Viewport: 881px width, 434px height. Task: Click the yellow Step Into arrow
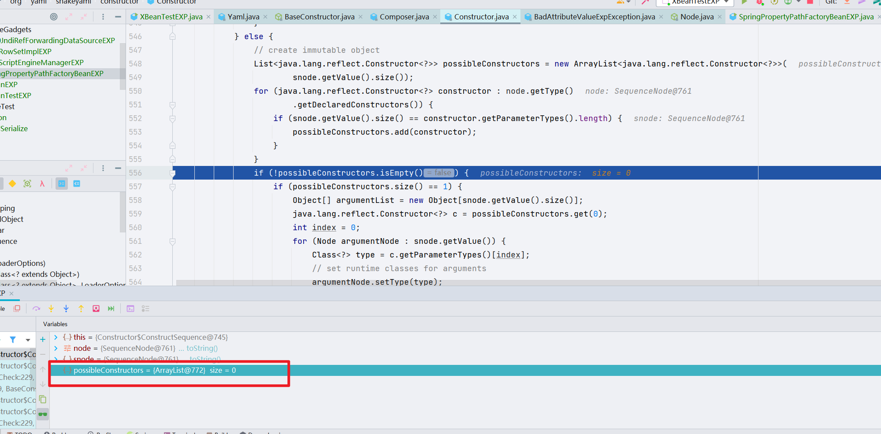pos(51,309)
